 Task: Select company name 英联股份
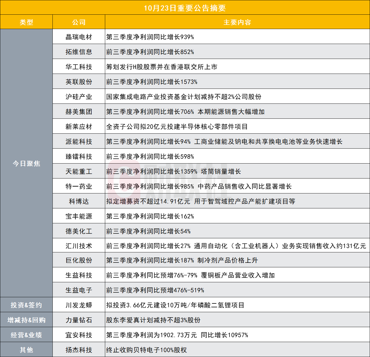coord(79,82)
